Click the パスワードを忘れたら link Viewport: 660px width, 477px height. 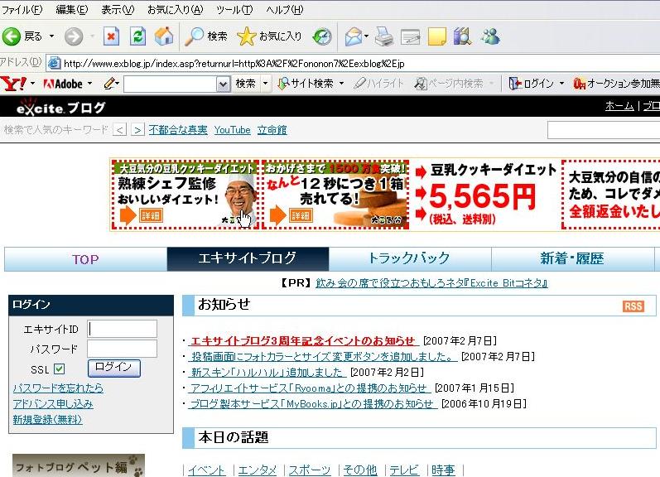click(x=58, y=388)
